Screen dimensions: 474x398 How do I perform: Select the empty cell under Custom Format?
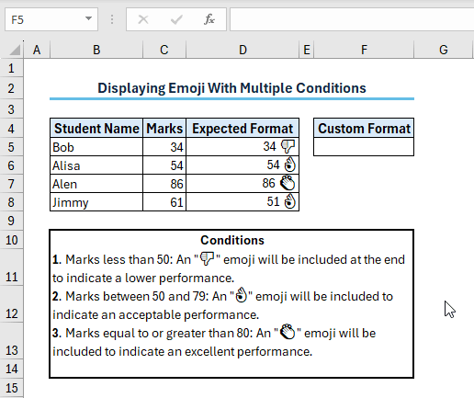pos(364,147)
